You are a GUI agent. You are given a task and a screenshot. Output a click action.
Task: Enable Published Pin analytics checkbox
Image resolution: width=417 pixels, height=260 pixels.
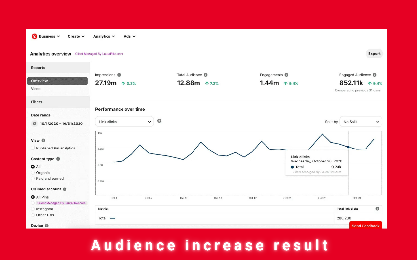[x=33, y=148]
